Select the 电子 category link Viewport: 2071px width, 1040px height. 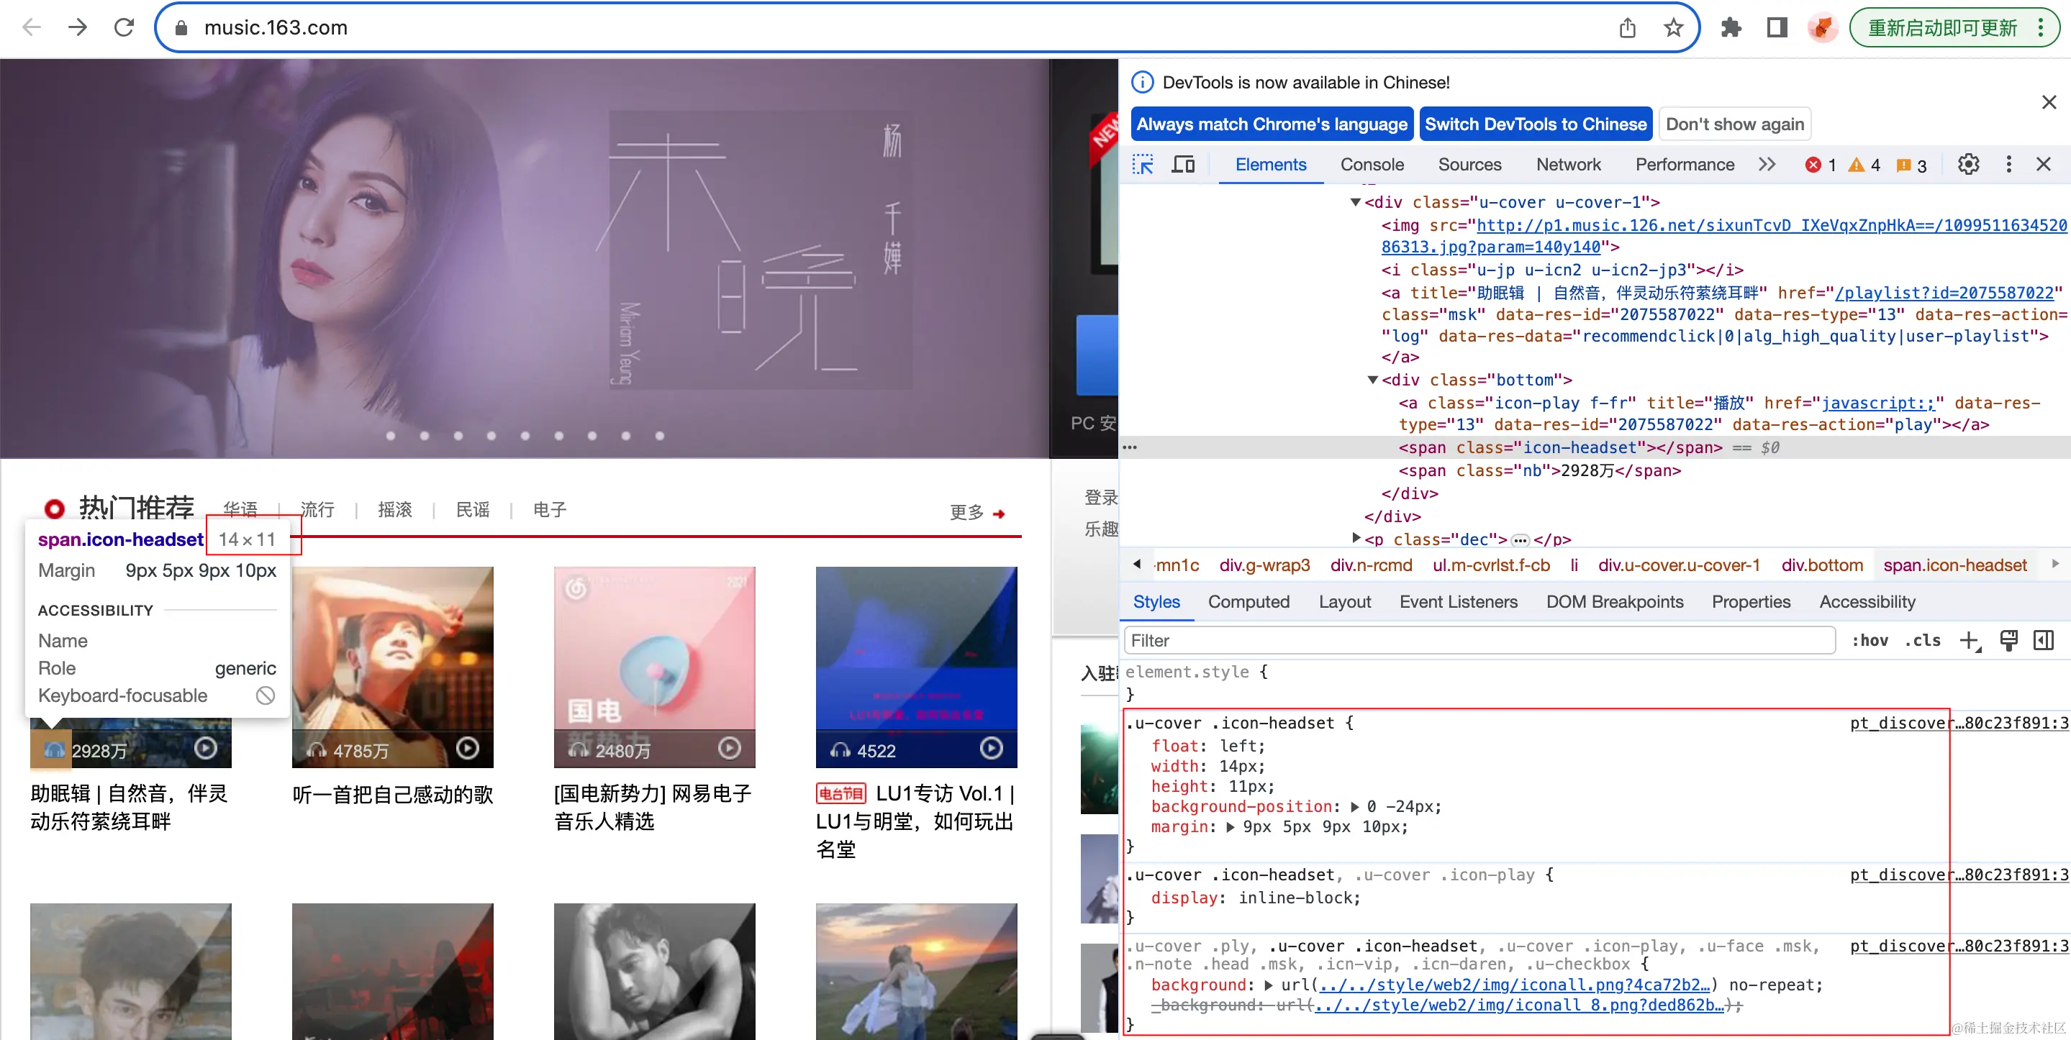(550, 509)
